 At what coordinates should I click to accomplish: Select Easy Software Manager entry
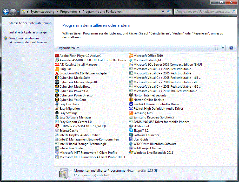coord(73,117)
